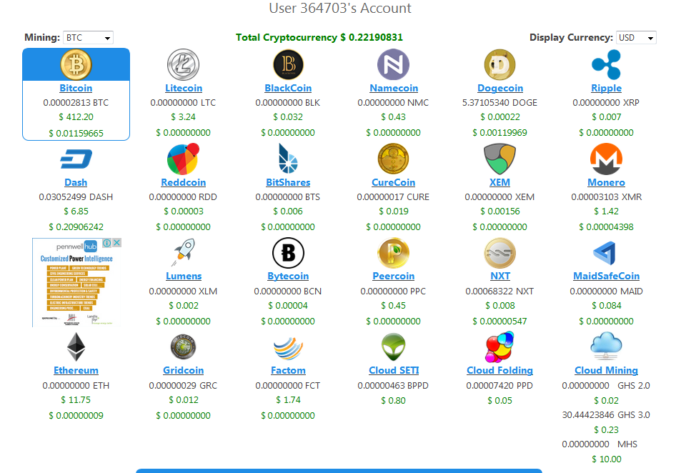The image size is (676, 473).
Task: Click the Cloud Folding colorful icon
Action: 499,347
